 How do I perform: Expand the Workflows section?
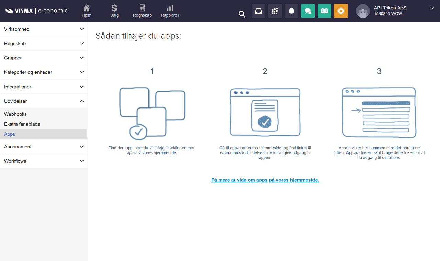coord(44,161)
